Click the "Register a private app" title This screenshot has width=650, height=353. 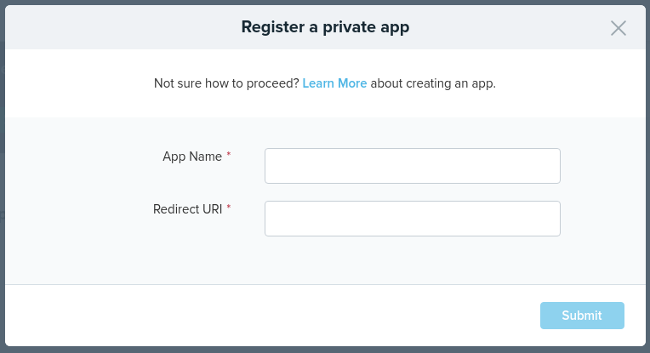[x=325, y=27]
